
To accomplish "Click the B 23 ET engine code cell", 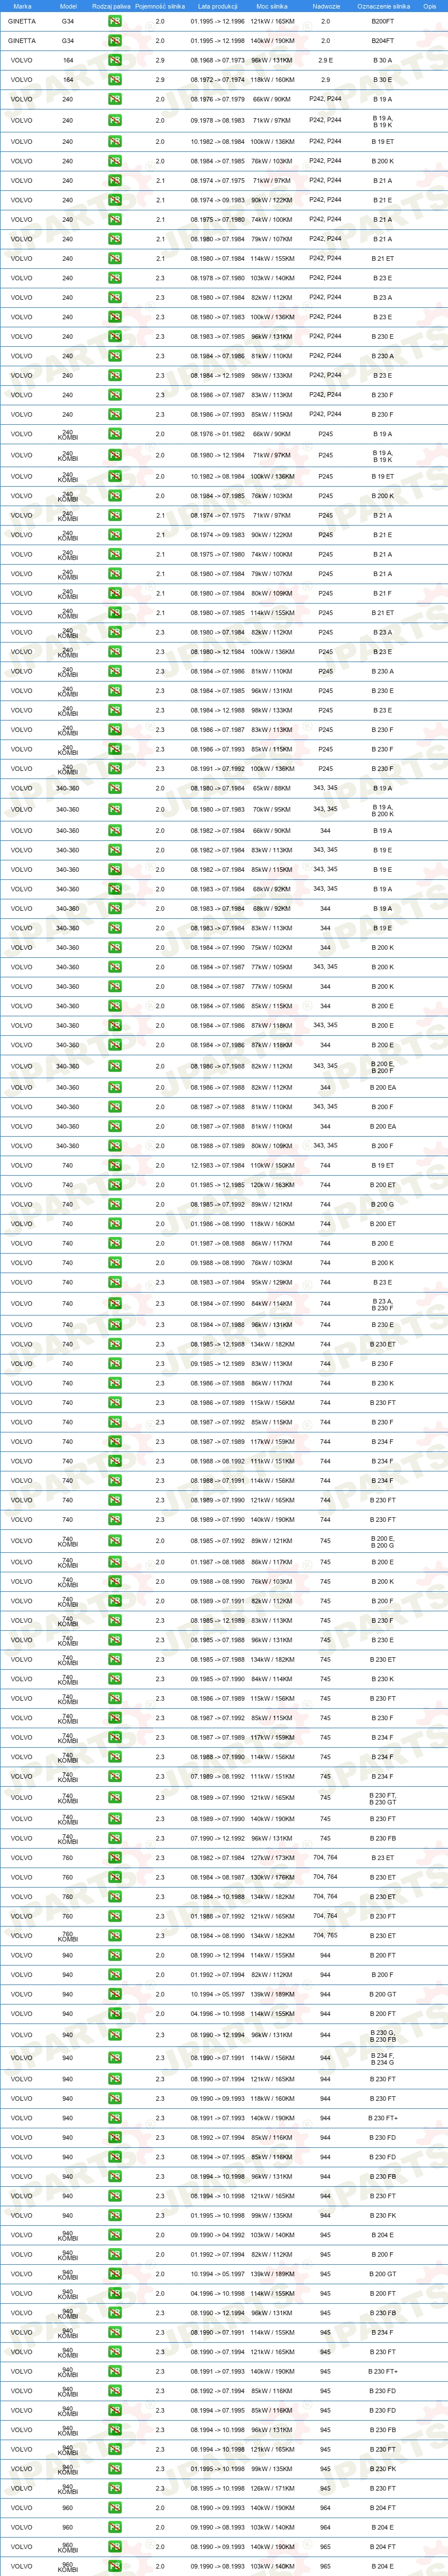I will pyautogui.click(x=383, y=1858).
